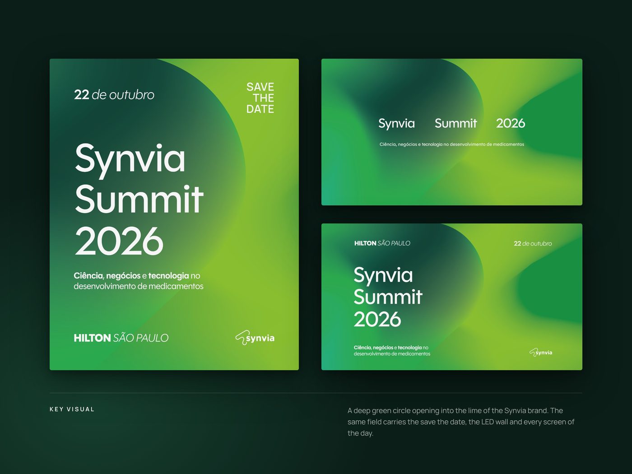Select the upper LED wall banner thumbnail
Image resolution: width=632 pixels, height=474 pixels.
(452, 132)
